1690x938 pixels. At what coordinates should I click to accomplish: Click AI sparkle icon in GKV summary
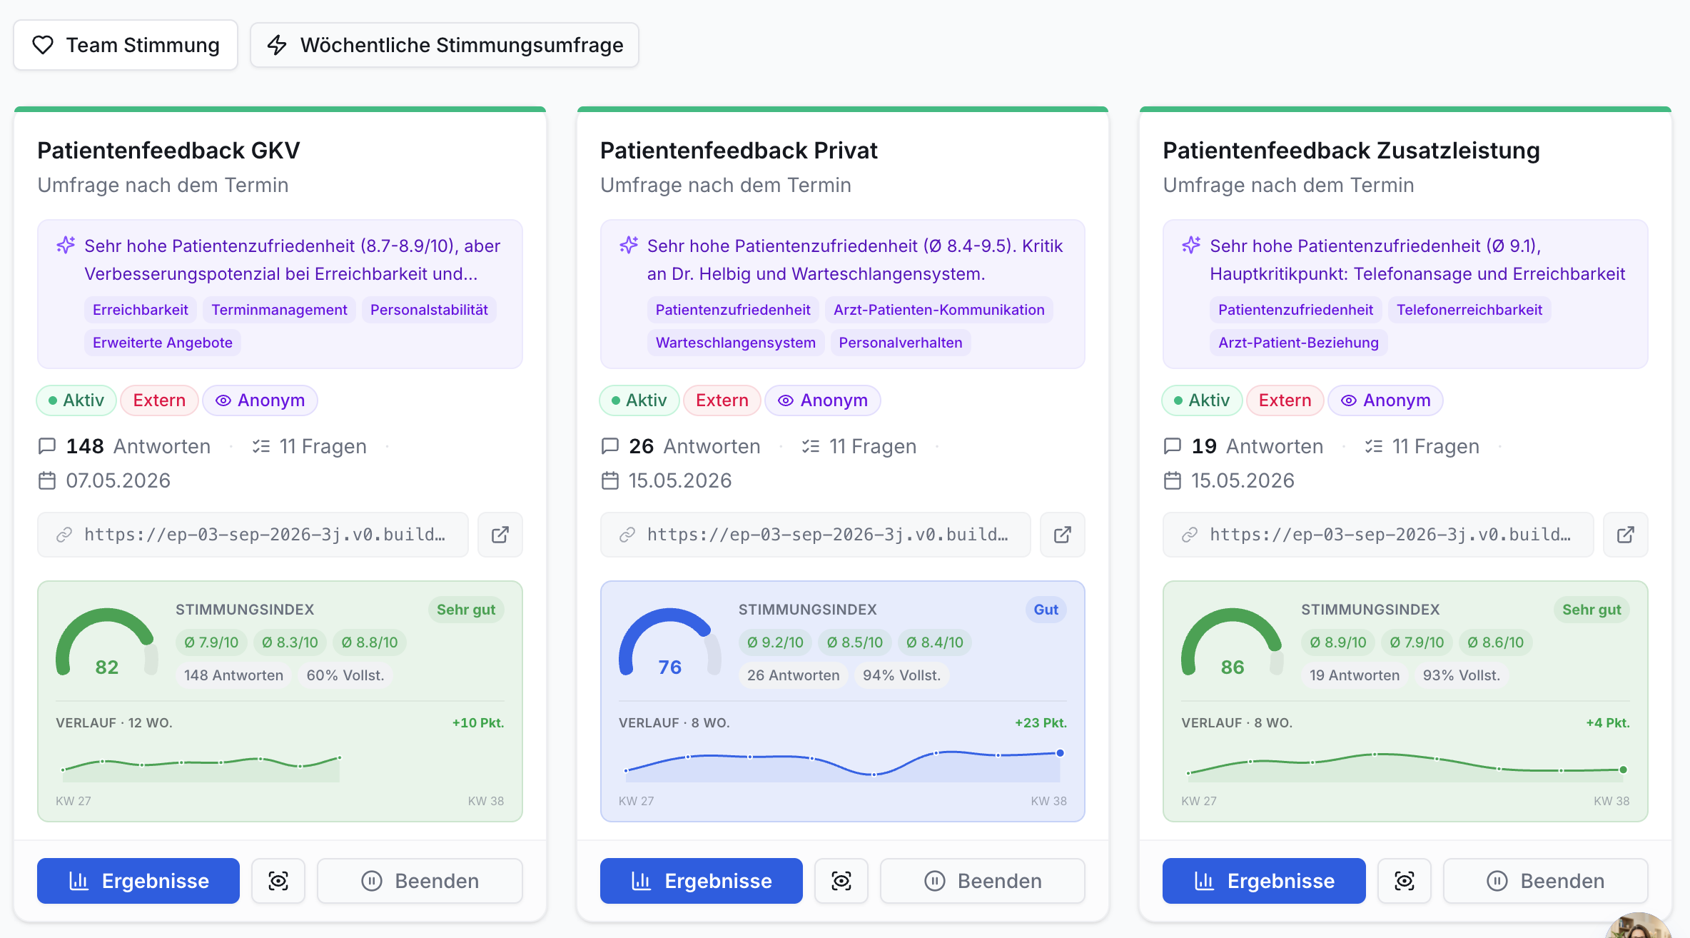(66, 246)
